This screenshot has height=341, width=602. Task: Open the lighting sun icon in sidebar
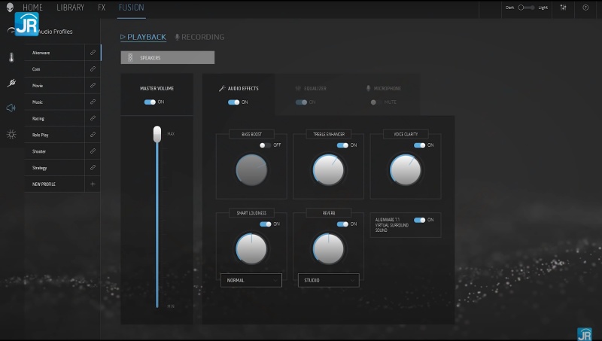click(x=11, y=134)
